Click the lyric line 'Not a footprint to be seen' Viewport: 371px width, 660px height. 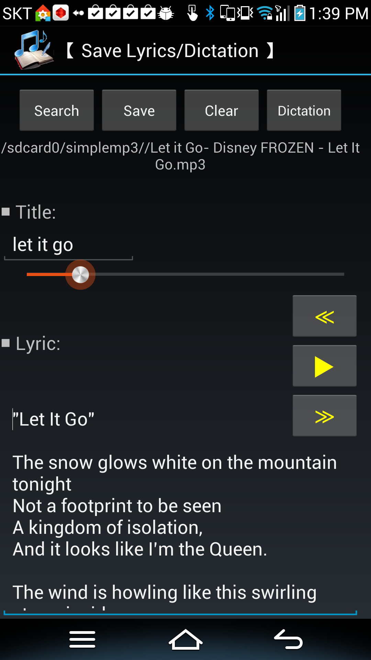(x=117, y=506)
